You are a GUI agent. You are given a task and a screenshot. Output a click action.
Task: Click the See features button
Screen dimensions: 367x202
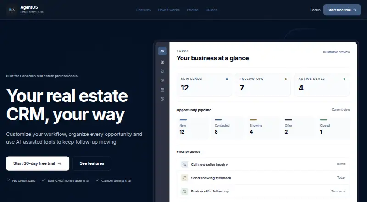point(92,163)
